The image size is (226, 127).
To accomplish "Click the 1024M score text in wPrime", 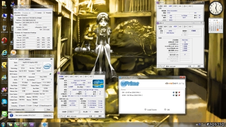I will pos(132,95).
